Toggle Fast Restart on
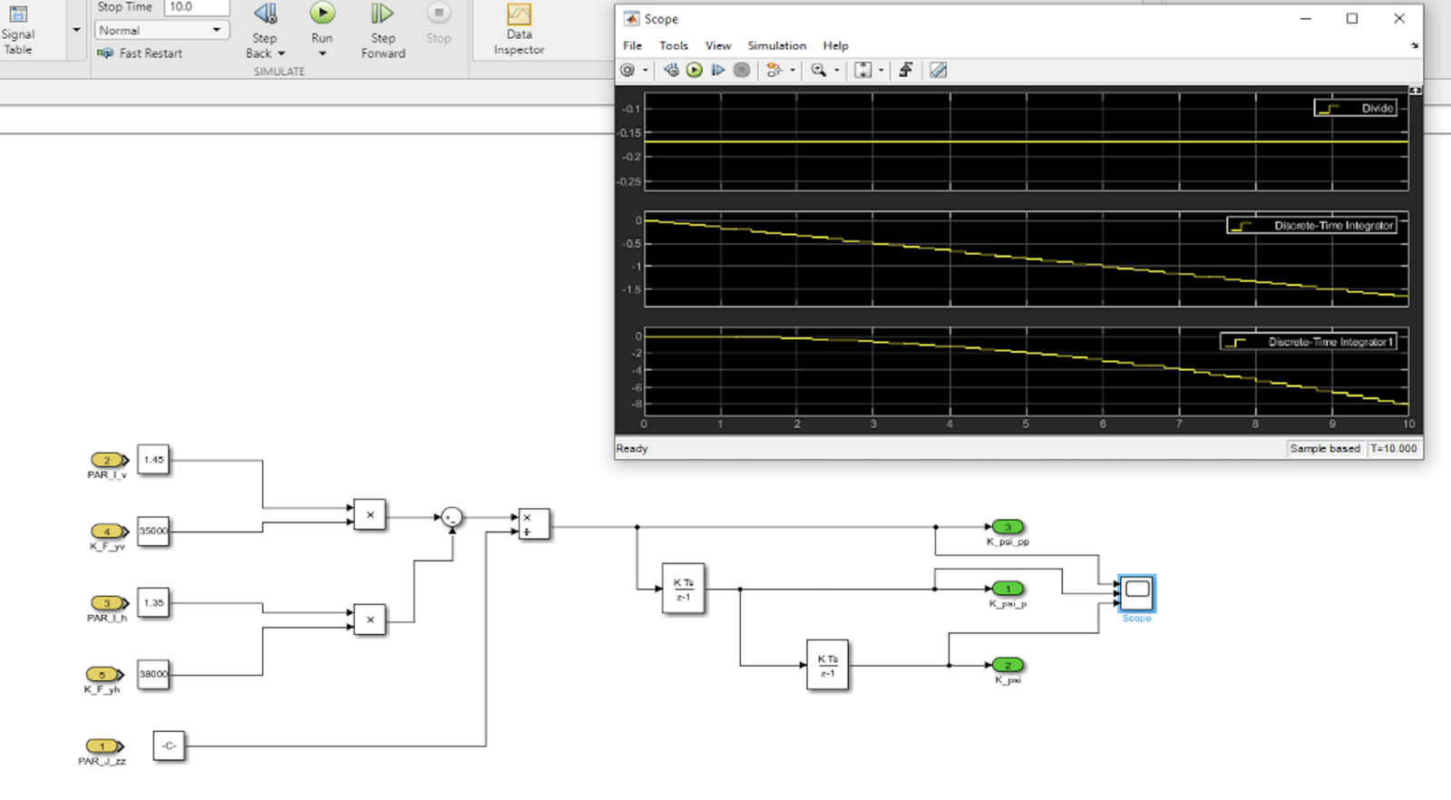 [x=141, y=54]
